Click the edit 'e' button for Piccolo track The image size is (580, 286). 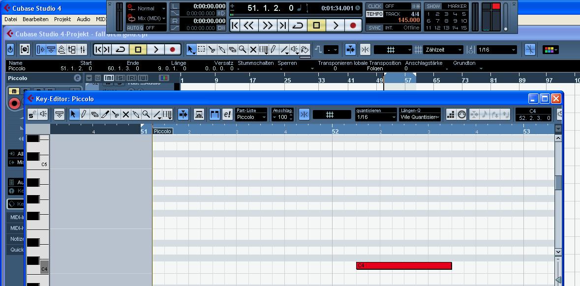[x=77, y=78]
